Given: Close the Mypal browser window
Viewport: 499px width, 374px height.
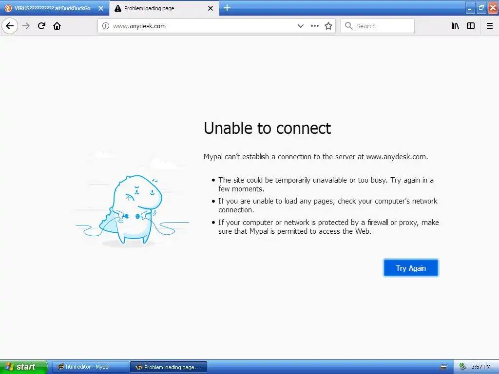Looking at the screenshot, I should point(493,8).
